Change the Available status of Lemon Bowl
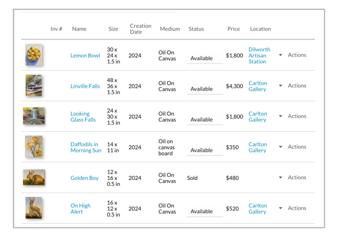Image resolution: width=338 pixels, height=237 pixels. coord(205,59)
